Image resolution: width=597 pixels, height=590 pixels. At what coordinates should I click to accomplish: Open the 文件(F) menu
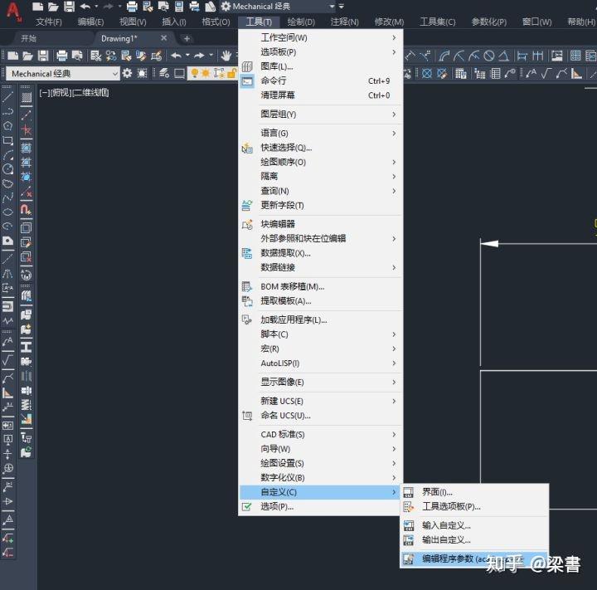[49, 22]
